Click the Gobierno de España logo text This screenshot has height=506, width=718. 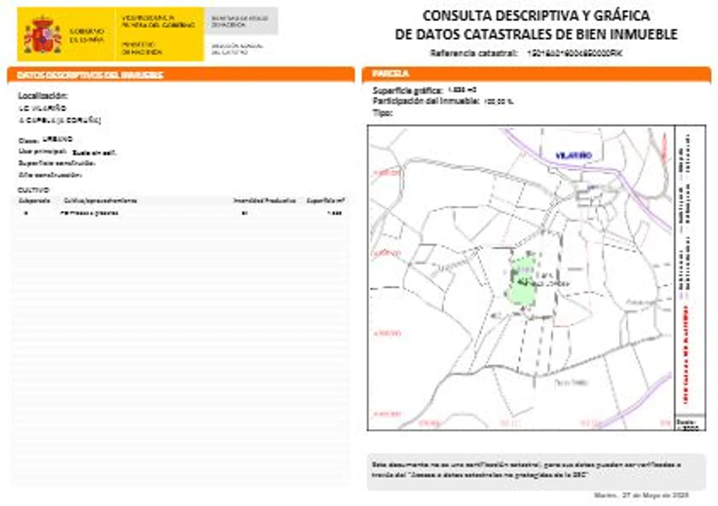point(86,35)
